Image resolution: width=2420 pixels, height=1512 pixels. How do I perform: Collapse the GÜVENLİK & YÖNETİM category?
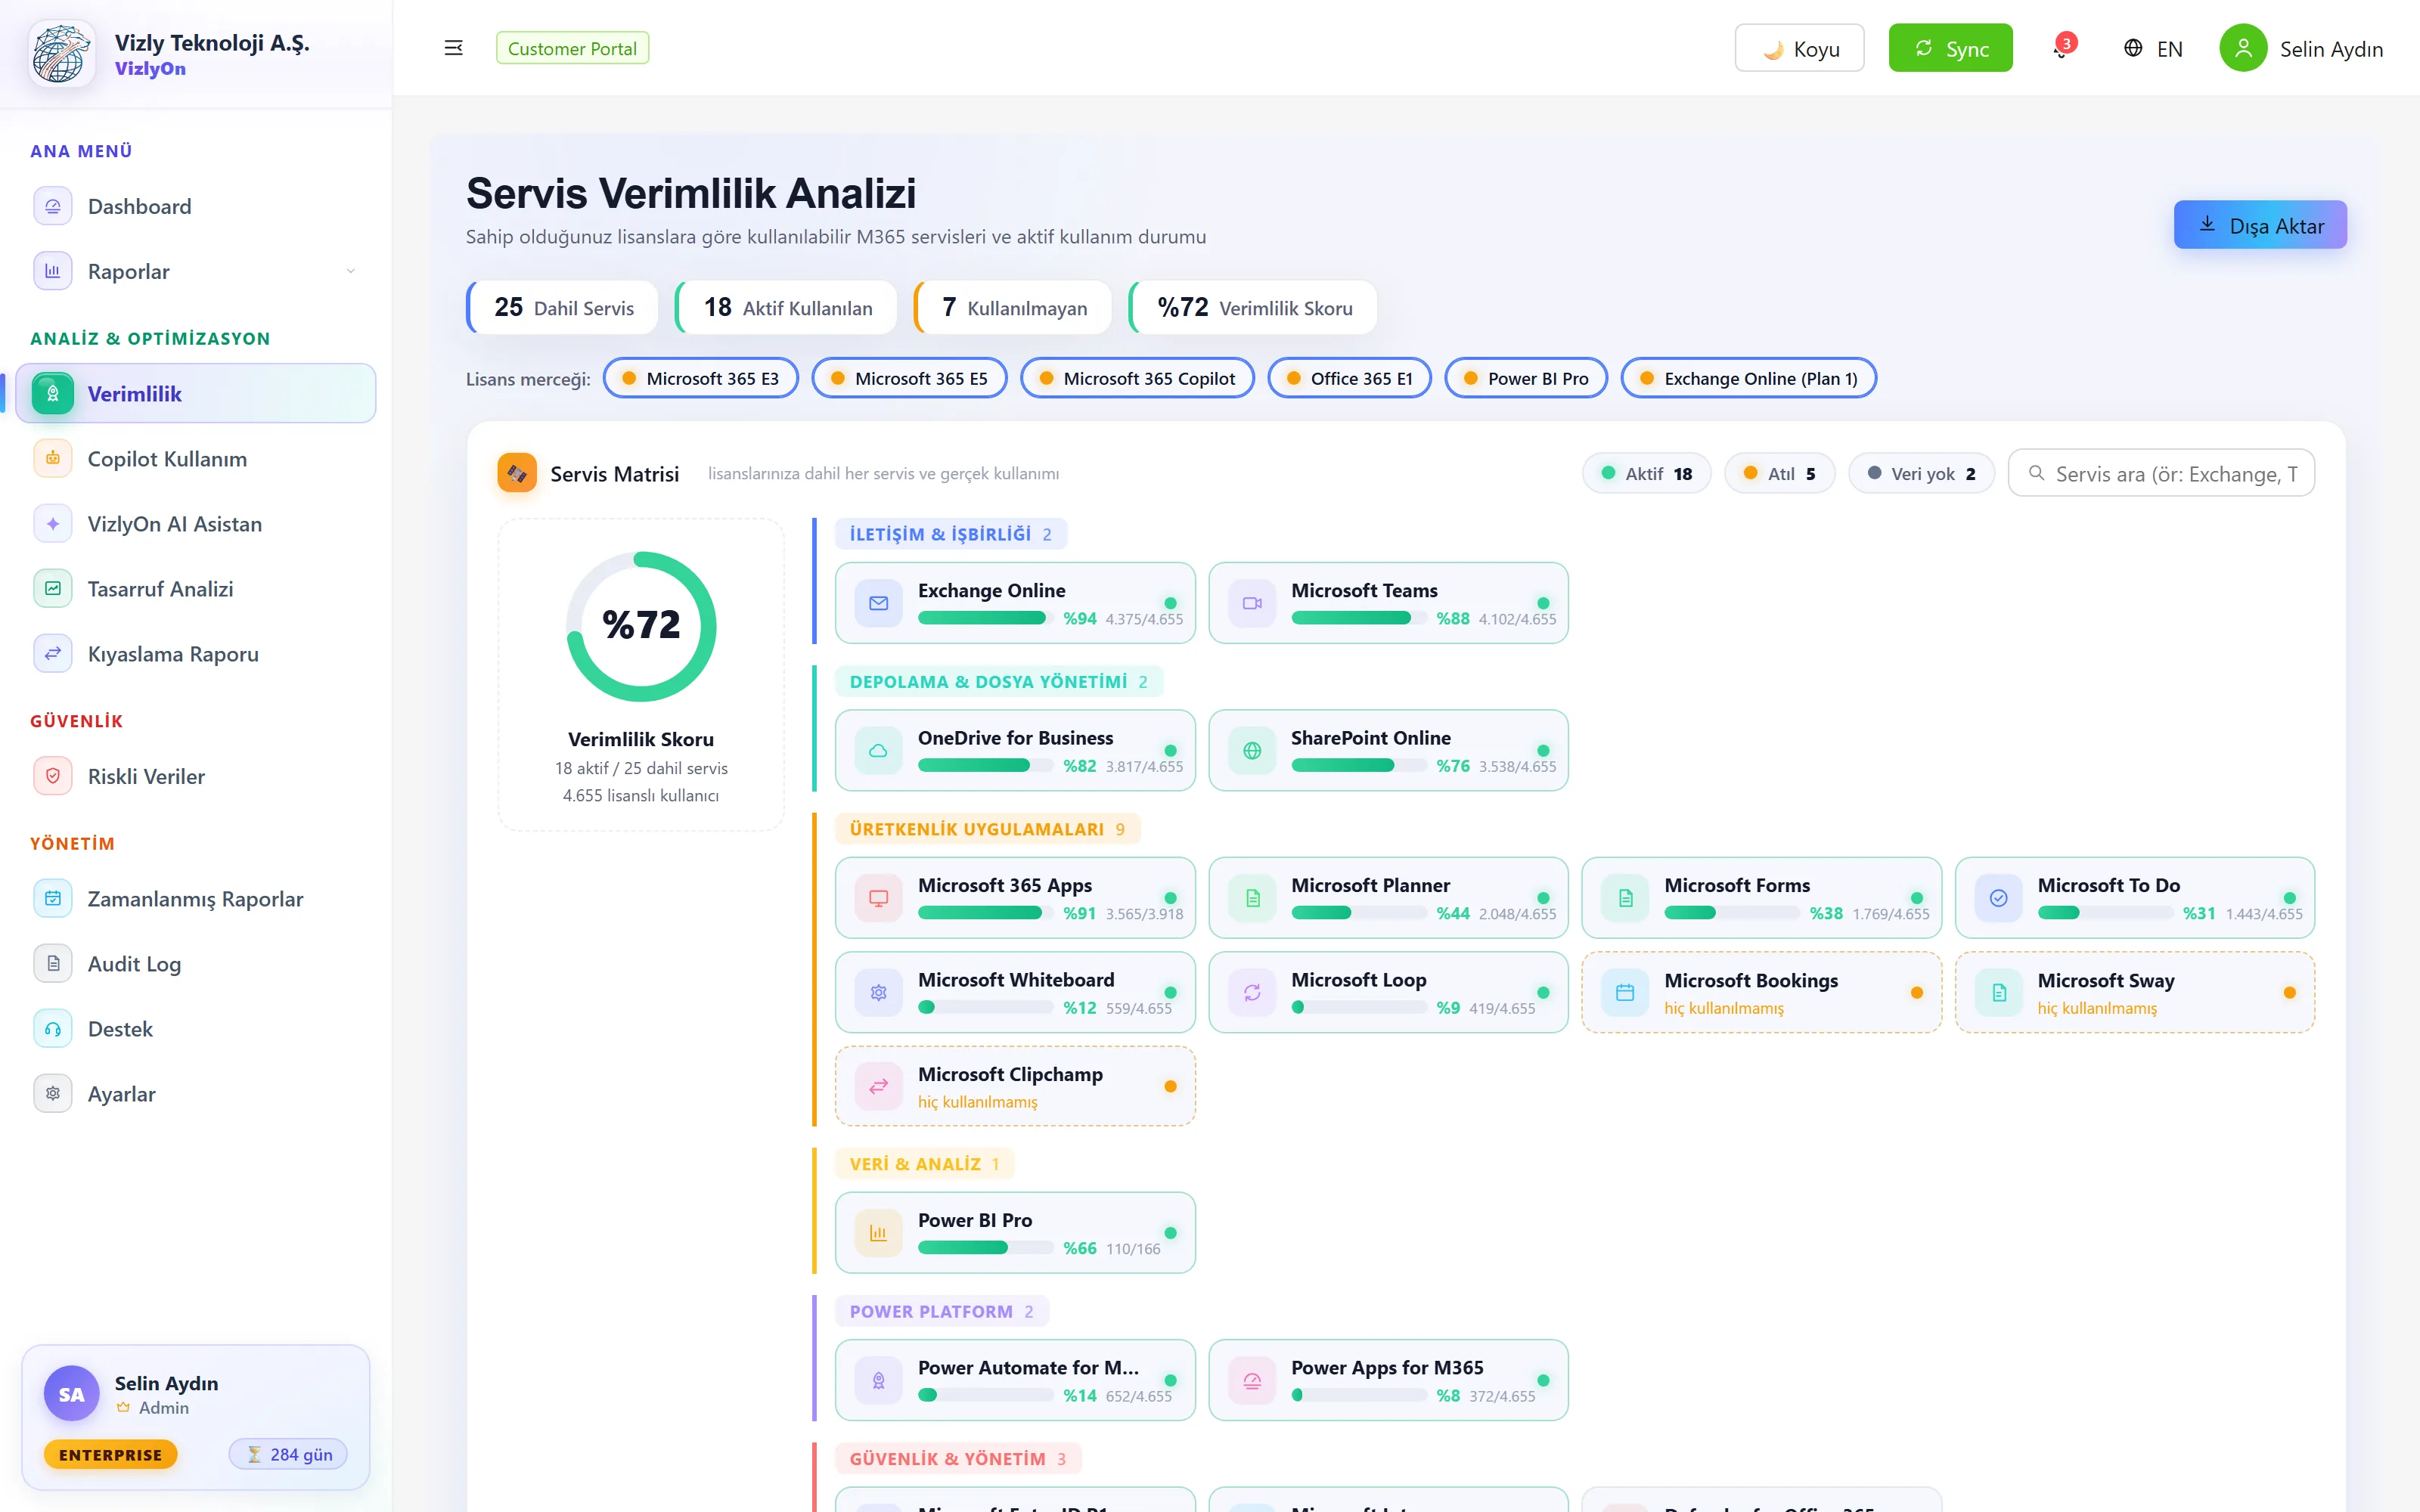(958, 1458)
